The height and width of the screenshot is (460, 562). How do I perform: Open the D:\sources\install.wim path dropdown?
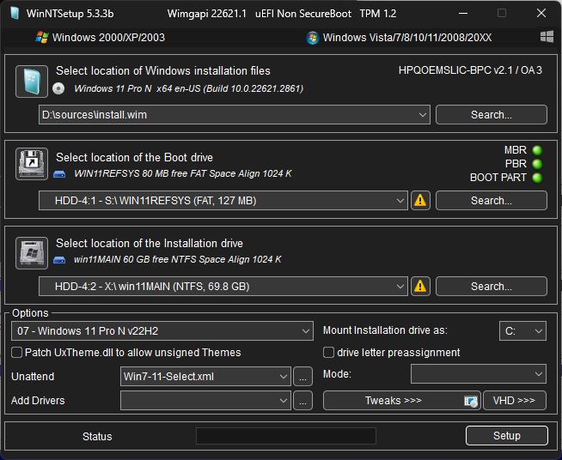tap(235, 115)
